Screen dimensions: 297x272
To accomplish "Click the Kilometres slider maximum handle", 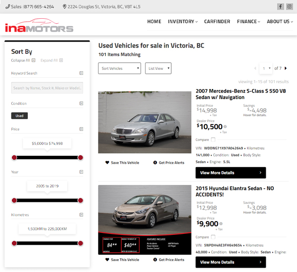I will [80, 243].
